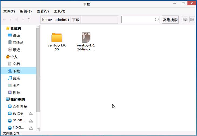Viewport: 197px width, 136px height.
Task: Switch to list view mode
Action: click(192, 20)
